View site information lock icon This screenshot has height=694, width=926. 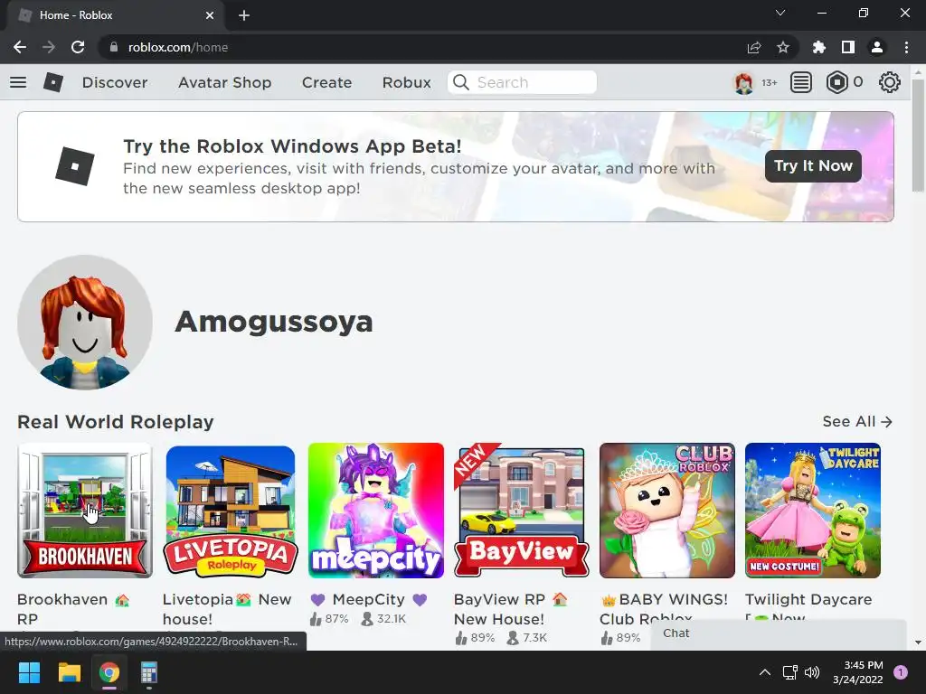[x=114, y=47]
